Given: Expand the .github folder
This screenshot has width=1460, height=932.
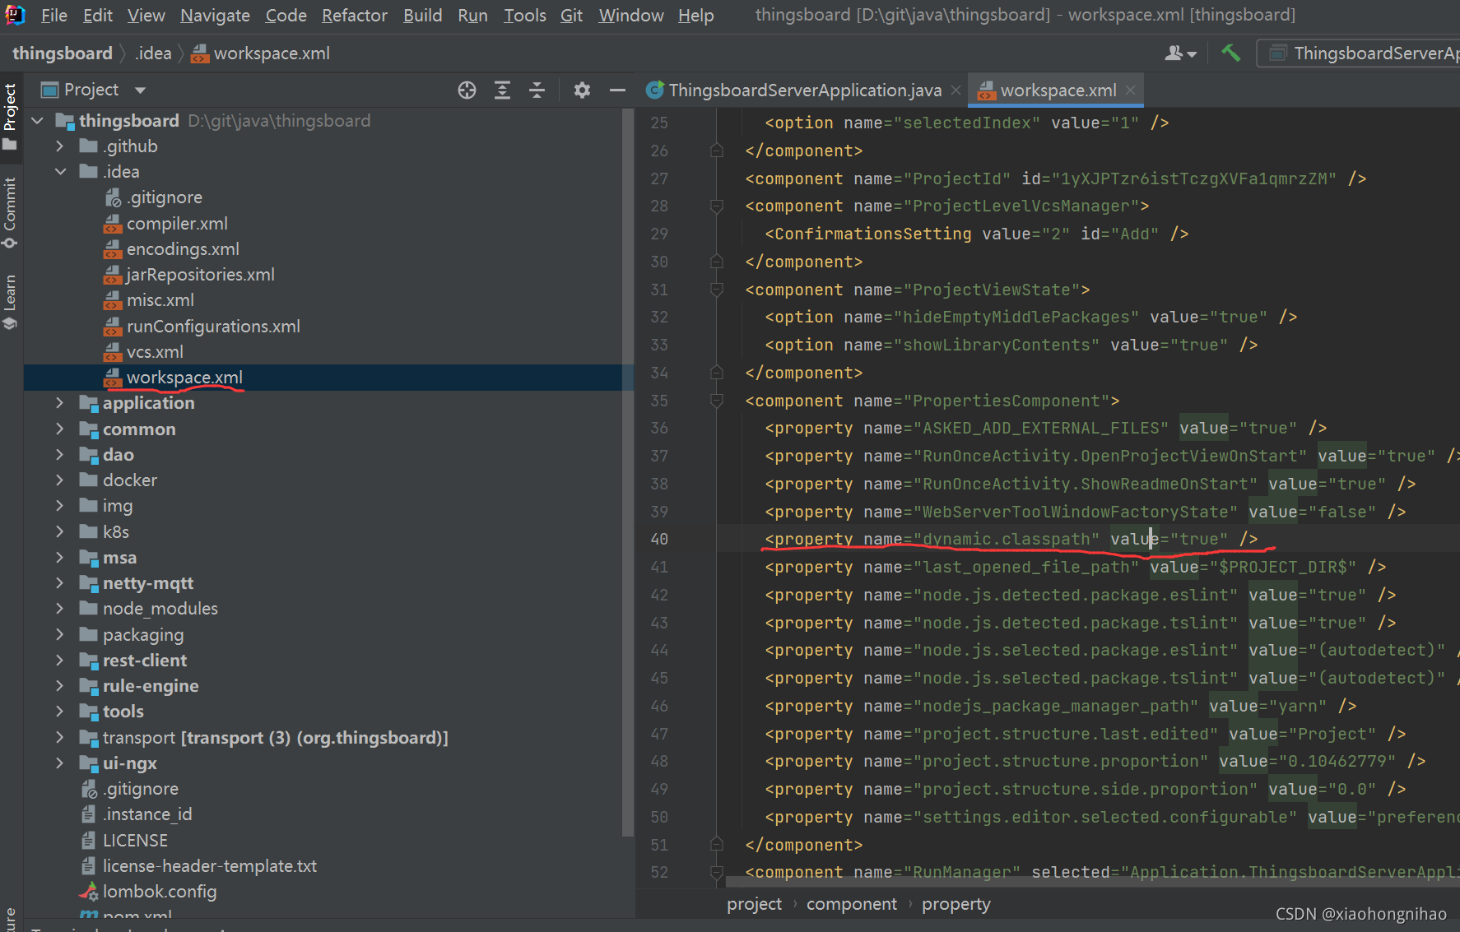Looking at the screenshot, I should coord(59,146).
